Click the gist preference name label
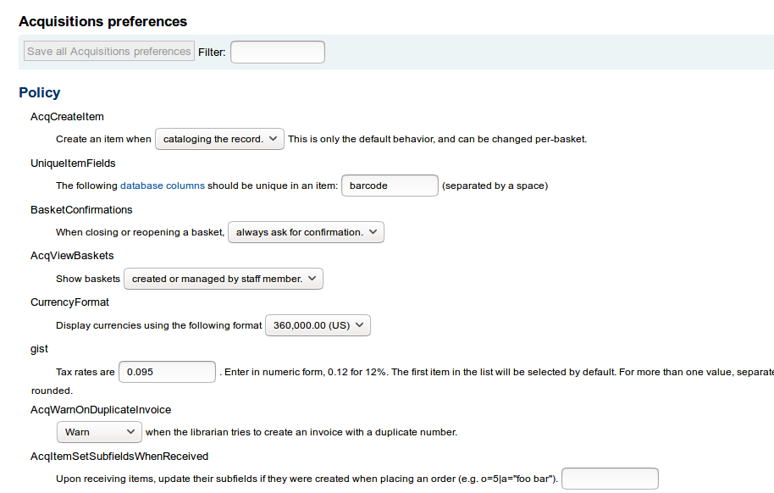This screenshot has height=493, width=774. click(x=39, y=348)
